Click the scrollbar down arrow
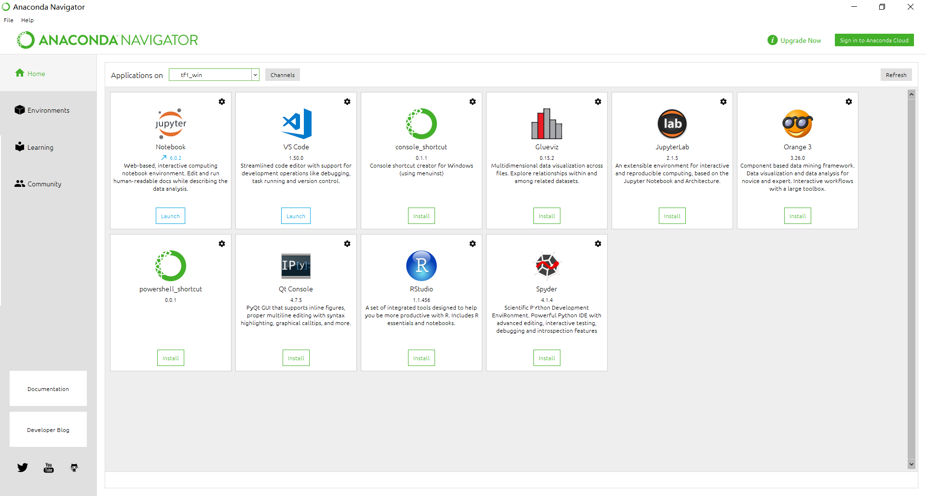This screenshot has height=496, width=926. coord(912,464)
